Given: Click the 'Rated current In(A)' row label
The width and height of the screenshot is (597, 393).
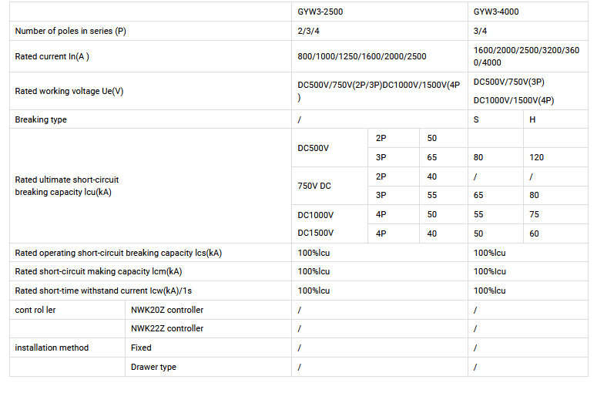Looking at the screenshot, I should (x=58, y=56).
